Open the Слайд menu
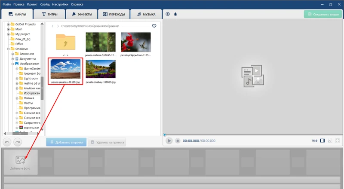 [45, 4]
